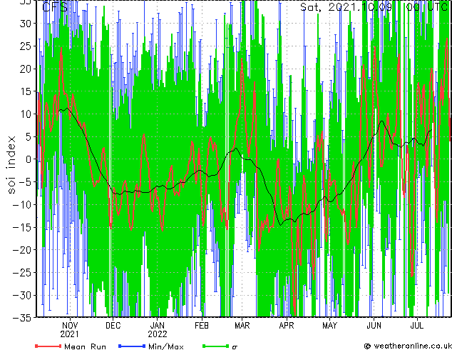The image size is (452, 350).
Task: Click the 'soi index' y-axis title
Action: coord(11,165)
